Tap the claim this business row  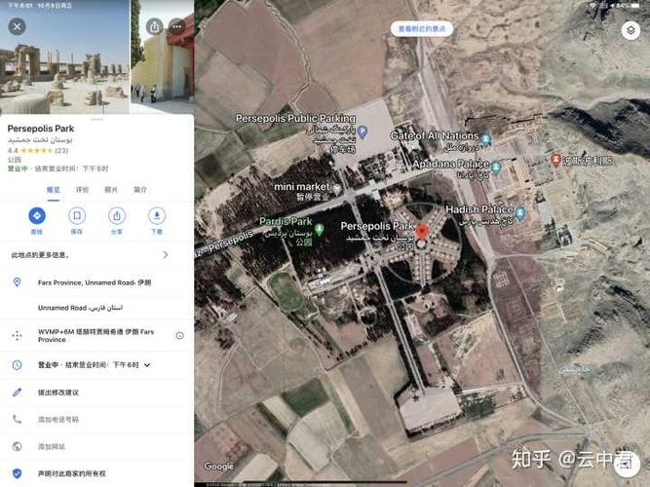96,473
